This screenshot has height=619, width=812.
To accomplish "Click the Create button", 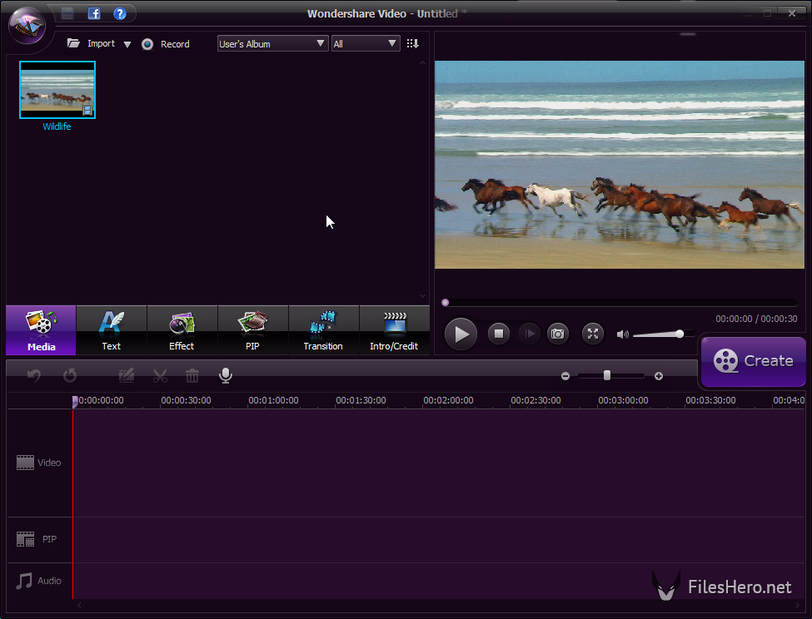I will (753, 361).
